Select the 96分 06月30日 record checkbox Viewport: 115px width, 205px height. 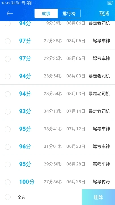pos(8,147)
